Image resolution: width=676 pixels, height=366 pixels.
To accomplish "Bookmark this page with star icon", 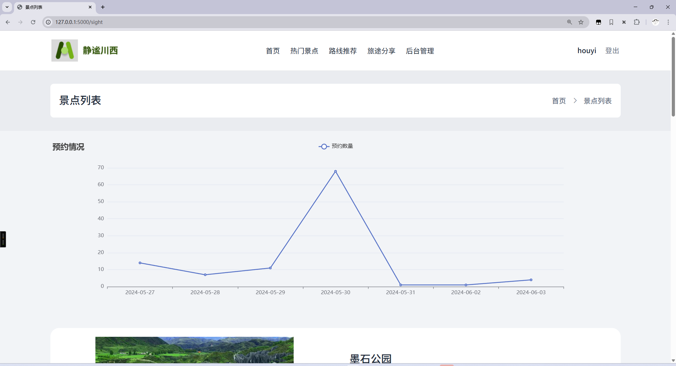I will 581,22.
